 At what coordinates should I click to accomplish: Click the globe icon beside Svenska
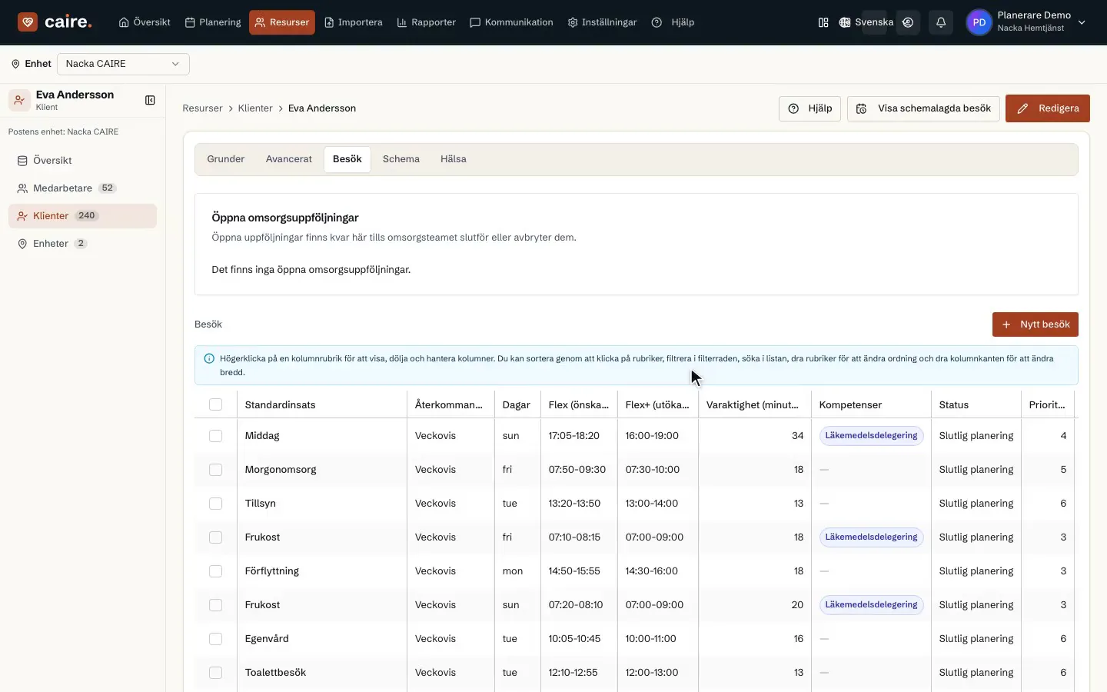(845, 22)
